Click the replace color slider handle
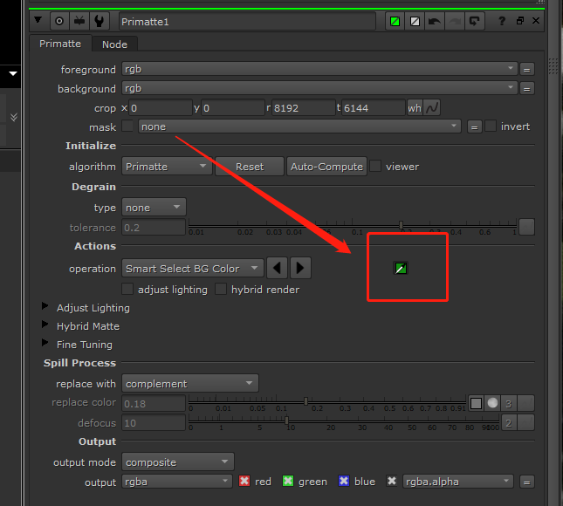563x506 pixels. [306, 400]
